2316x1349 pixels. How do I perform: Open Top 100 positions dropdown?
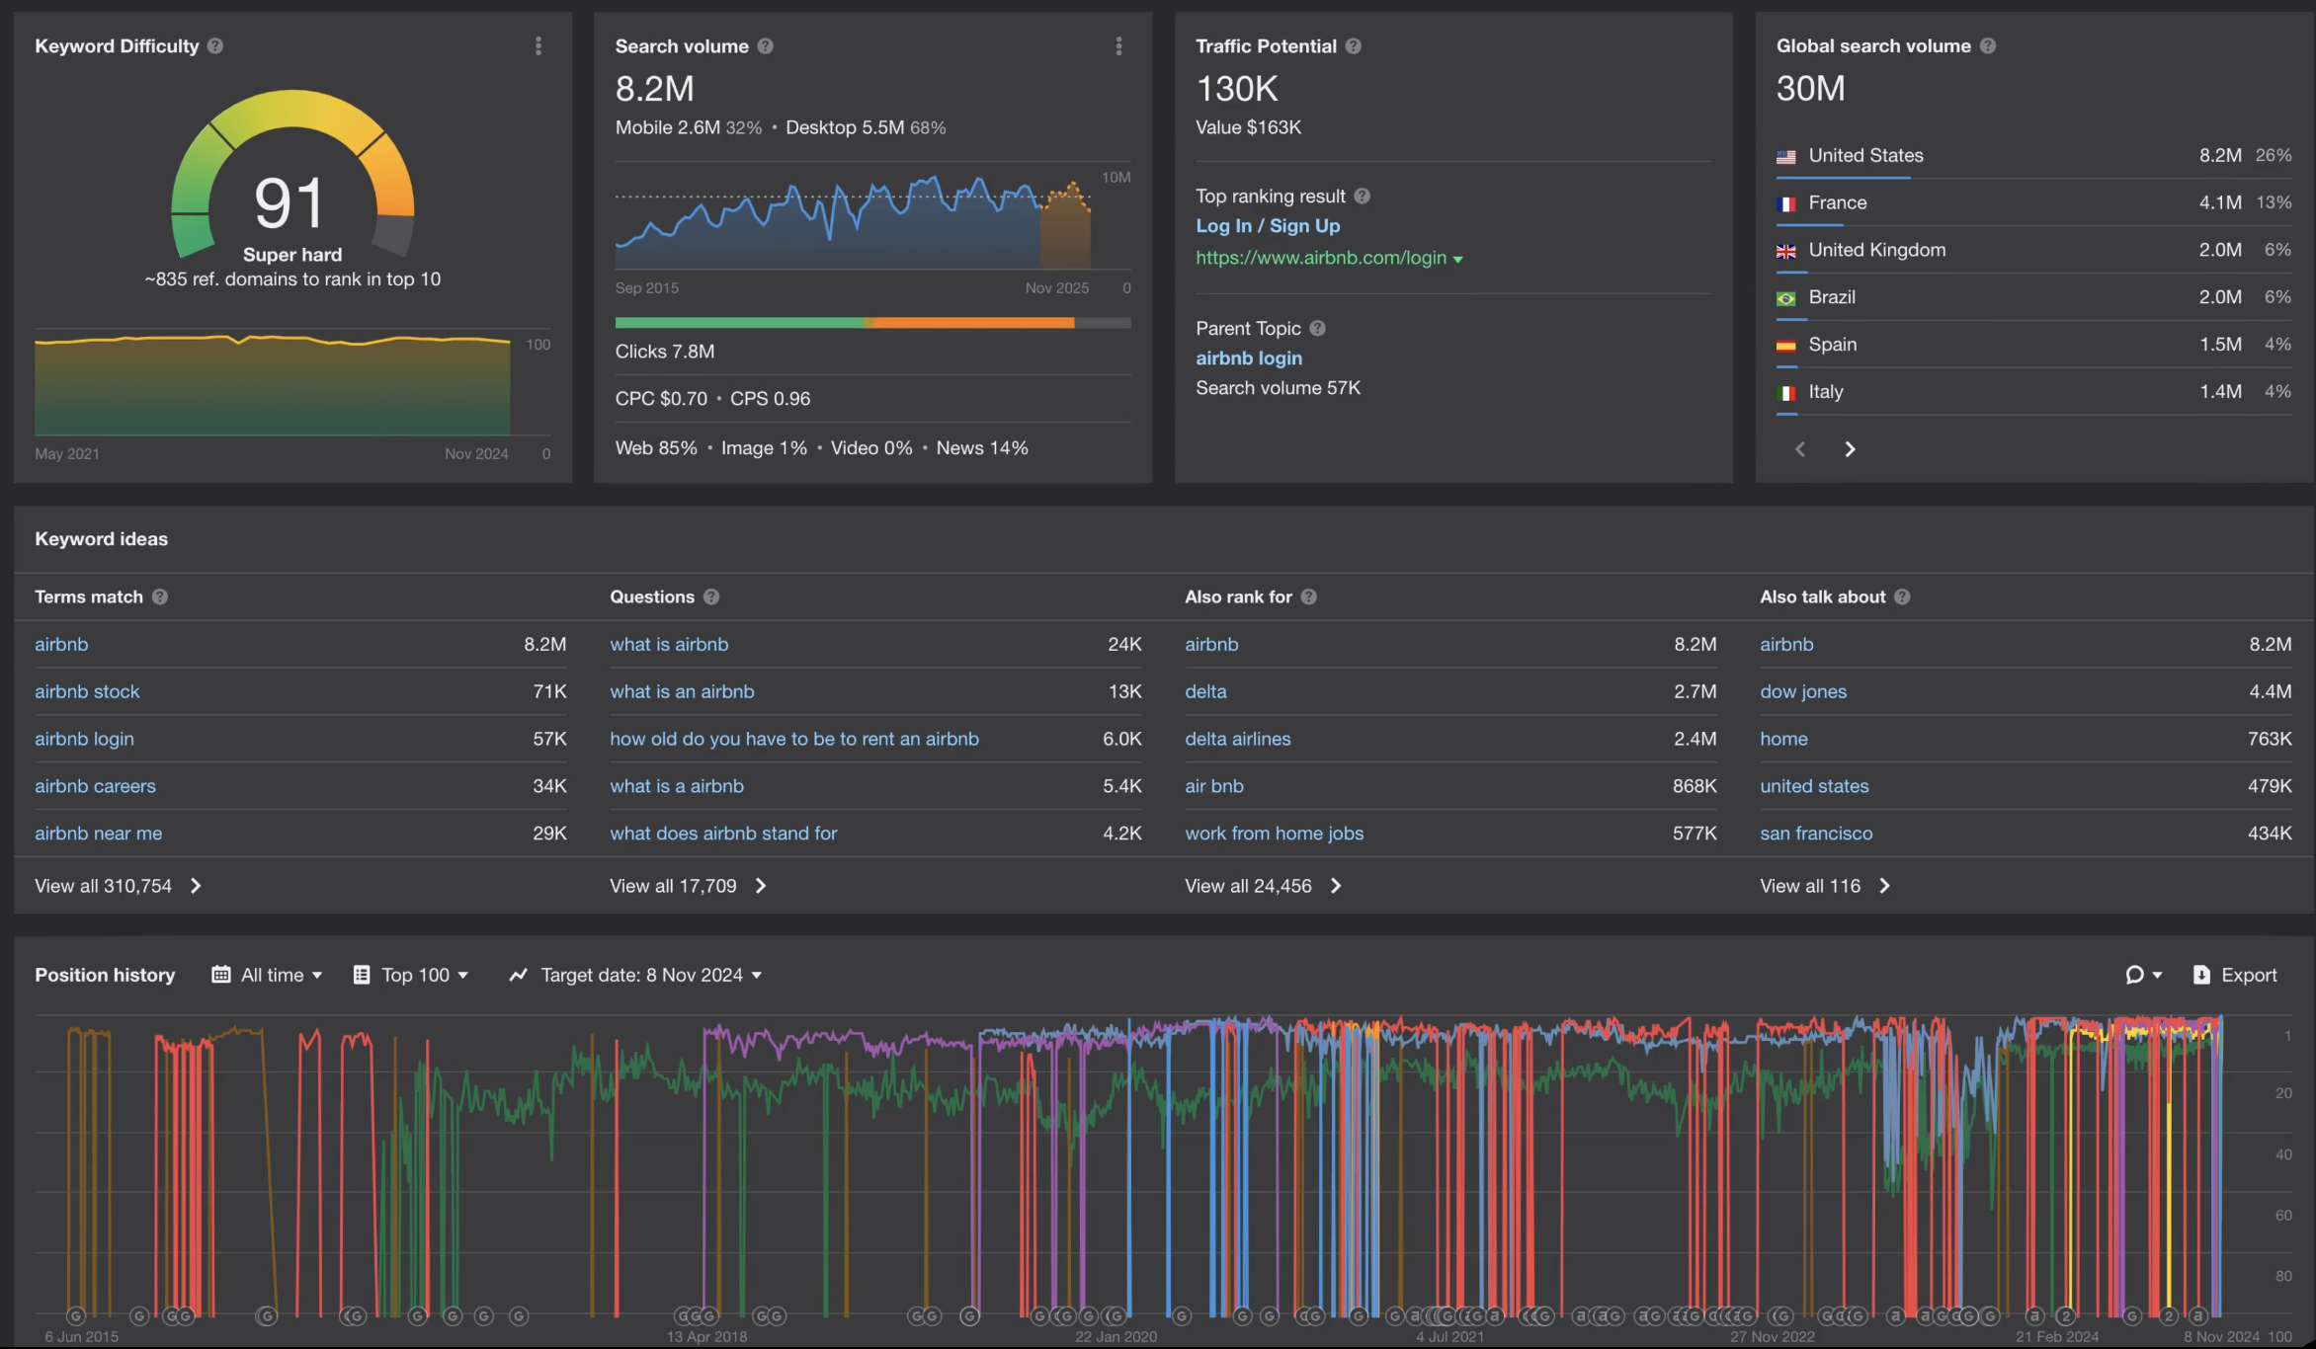coord(411,975)
